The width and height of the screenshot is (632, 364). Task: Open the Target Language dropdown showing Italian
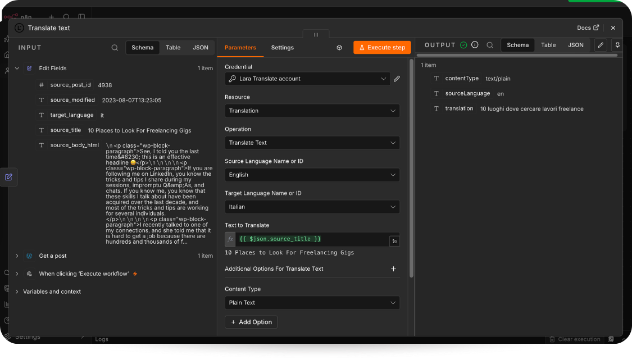pos(312,207)
